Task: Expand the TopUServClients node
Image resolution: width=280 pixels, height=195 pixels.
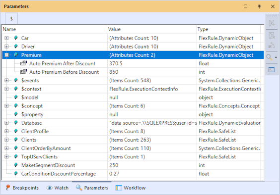Action: click(x=6, y=157)
